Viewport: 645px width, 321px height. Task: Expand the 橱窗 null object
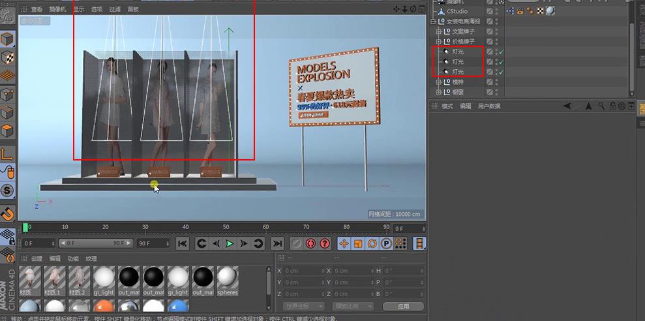click(438, 92)
